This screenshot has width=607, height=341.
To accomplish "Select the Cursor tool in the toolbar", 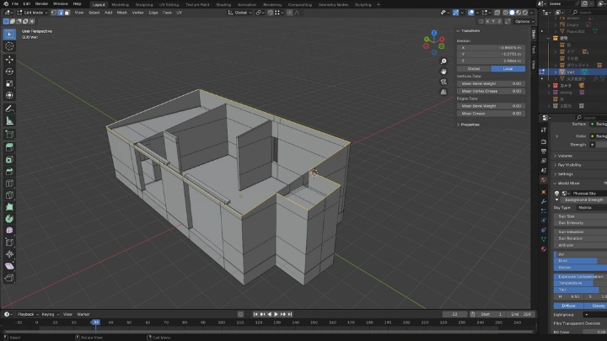I will (x=10, y=46).
